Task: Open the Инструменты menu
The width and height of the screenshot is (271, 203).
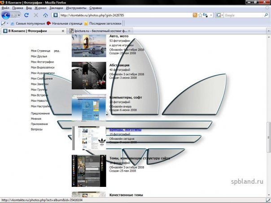Action: coord(76,8)
